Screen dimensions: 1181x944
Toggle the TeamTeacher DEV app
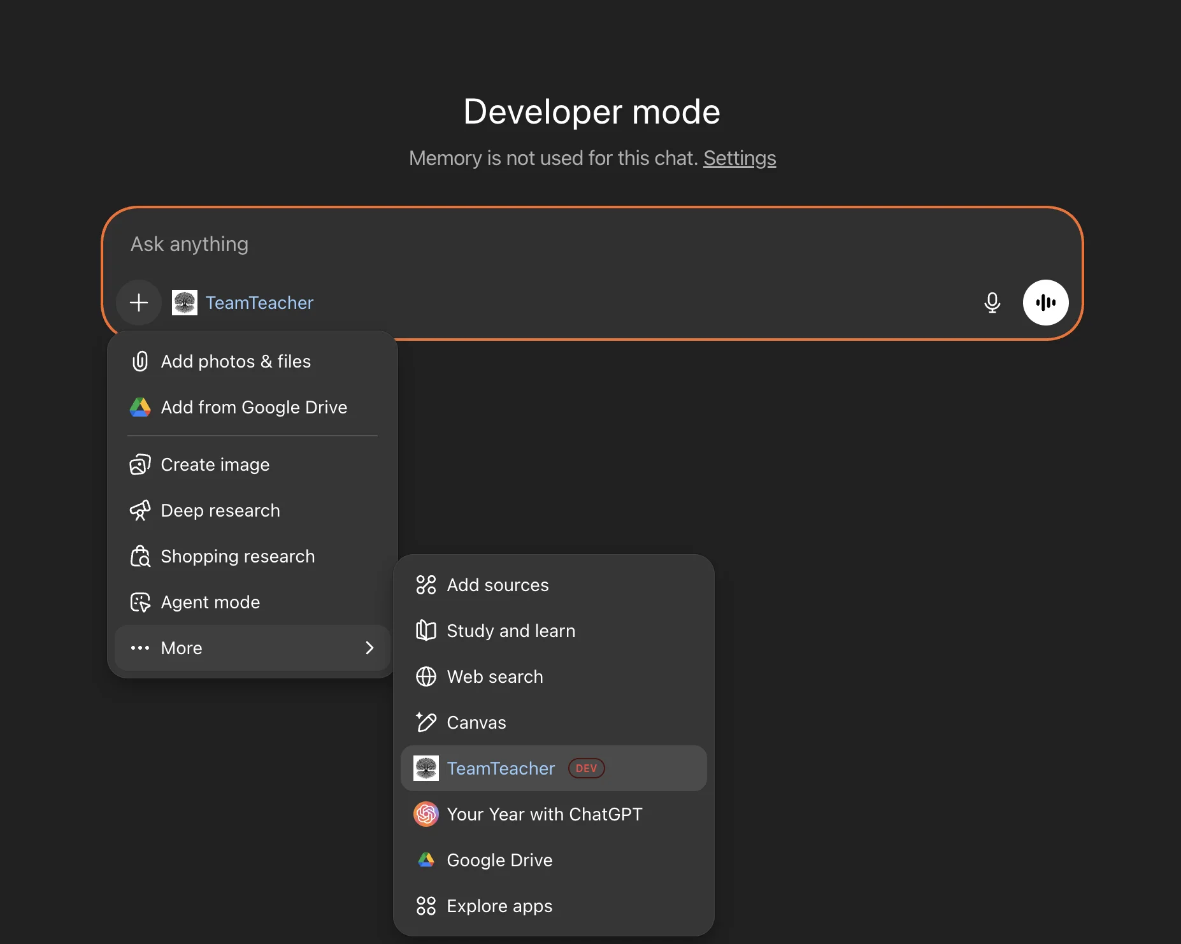click(x=501, y=768)
